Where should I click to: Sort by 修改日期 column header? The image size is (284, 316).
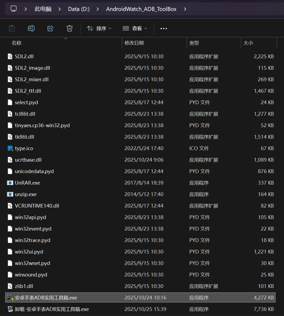point(134,43)
